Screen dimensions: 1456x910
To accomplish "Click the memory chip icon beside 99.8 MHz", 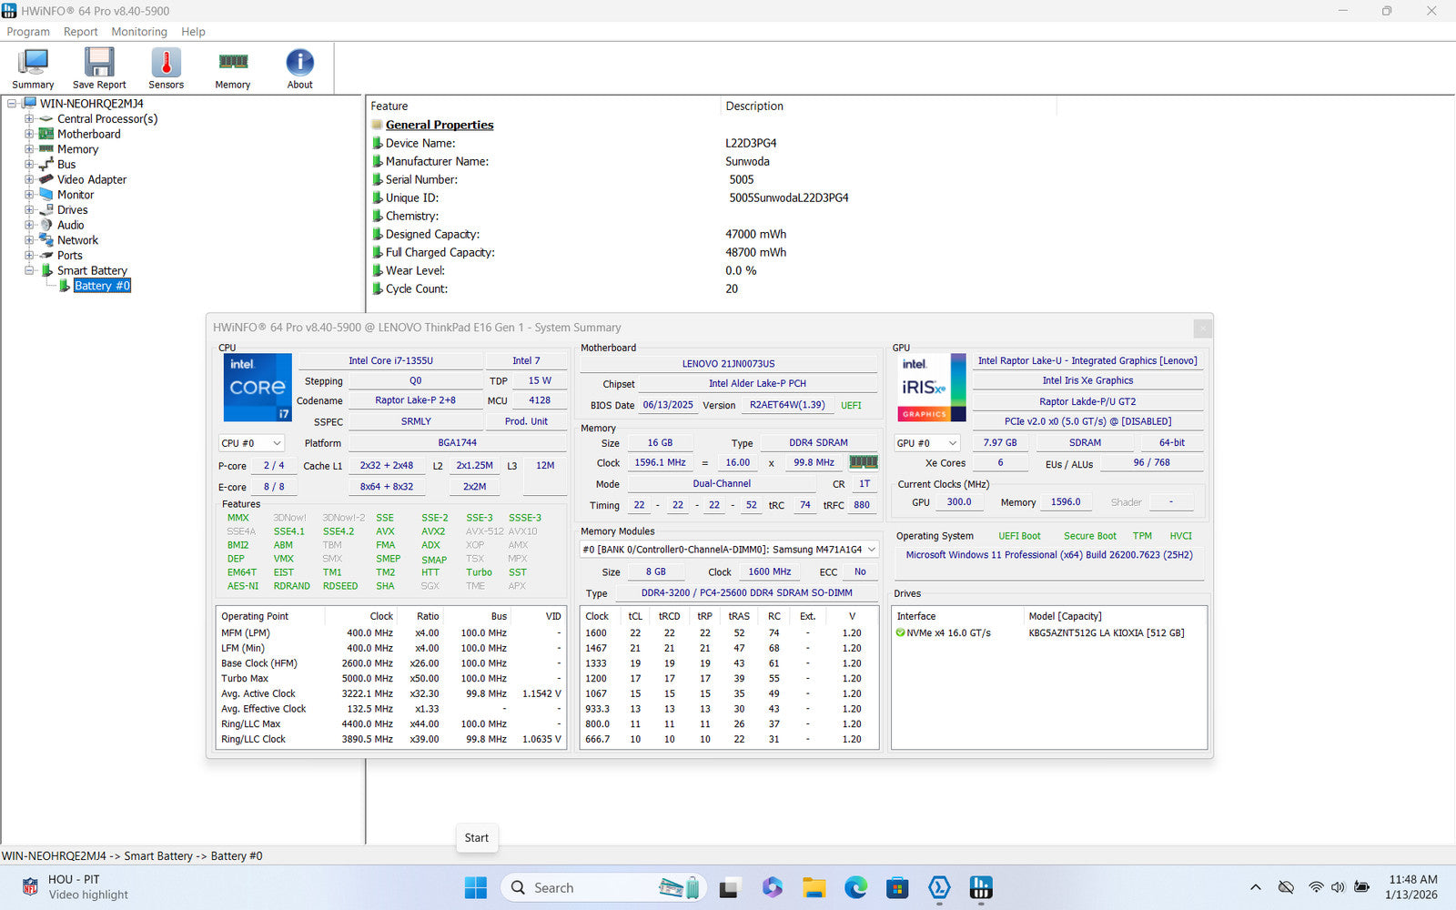I will click(863, 462).
